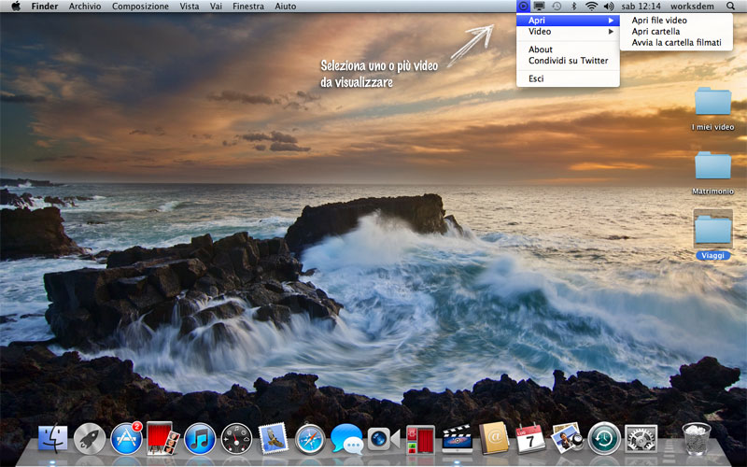Launch iTunes from the dock
Screen dimensions: 747x467
(x=200, y=438)
